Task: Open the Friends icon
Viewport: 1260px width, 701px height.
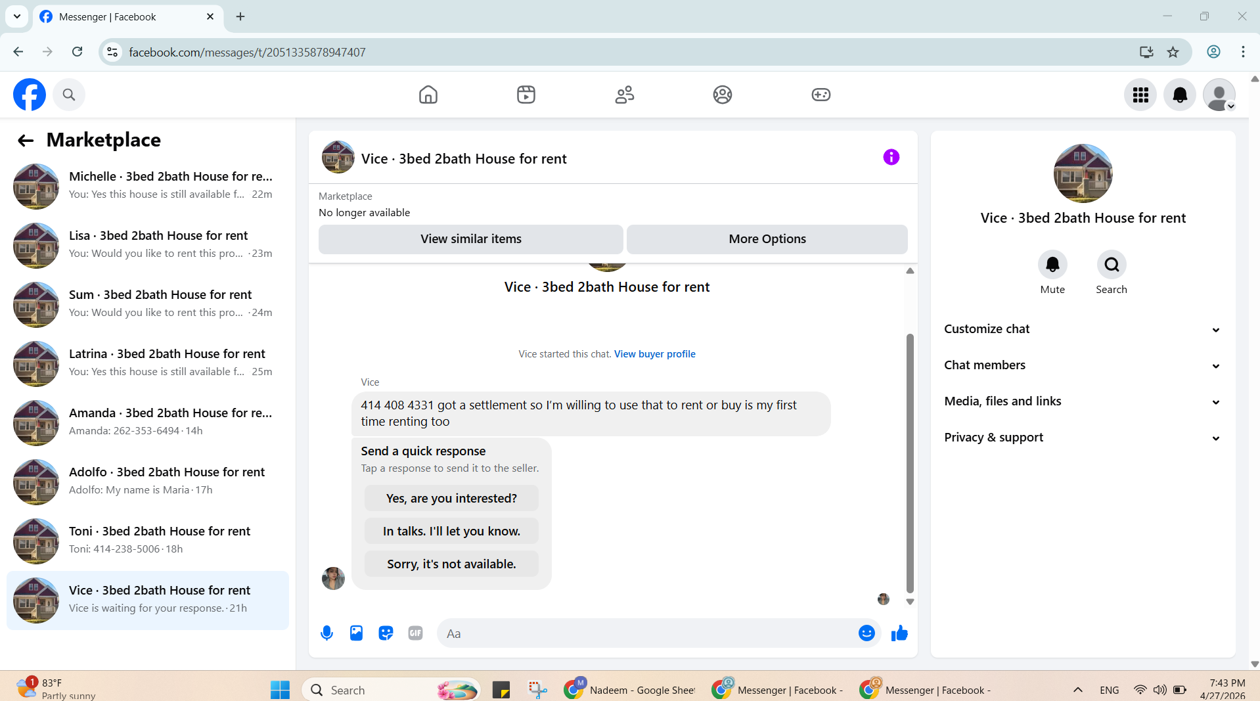Action: [x=625, y=95]
